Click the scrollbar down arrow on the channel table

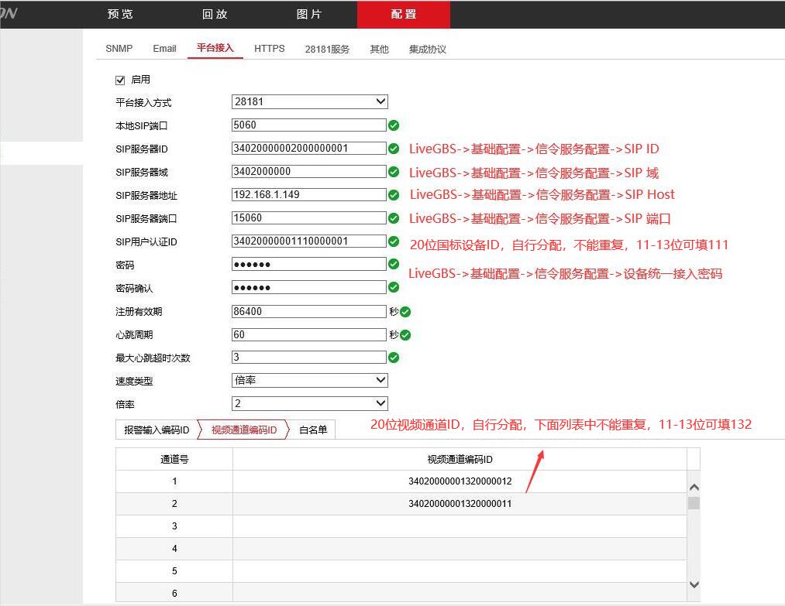click(694, 585)
